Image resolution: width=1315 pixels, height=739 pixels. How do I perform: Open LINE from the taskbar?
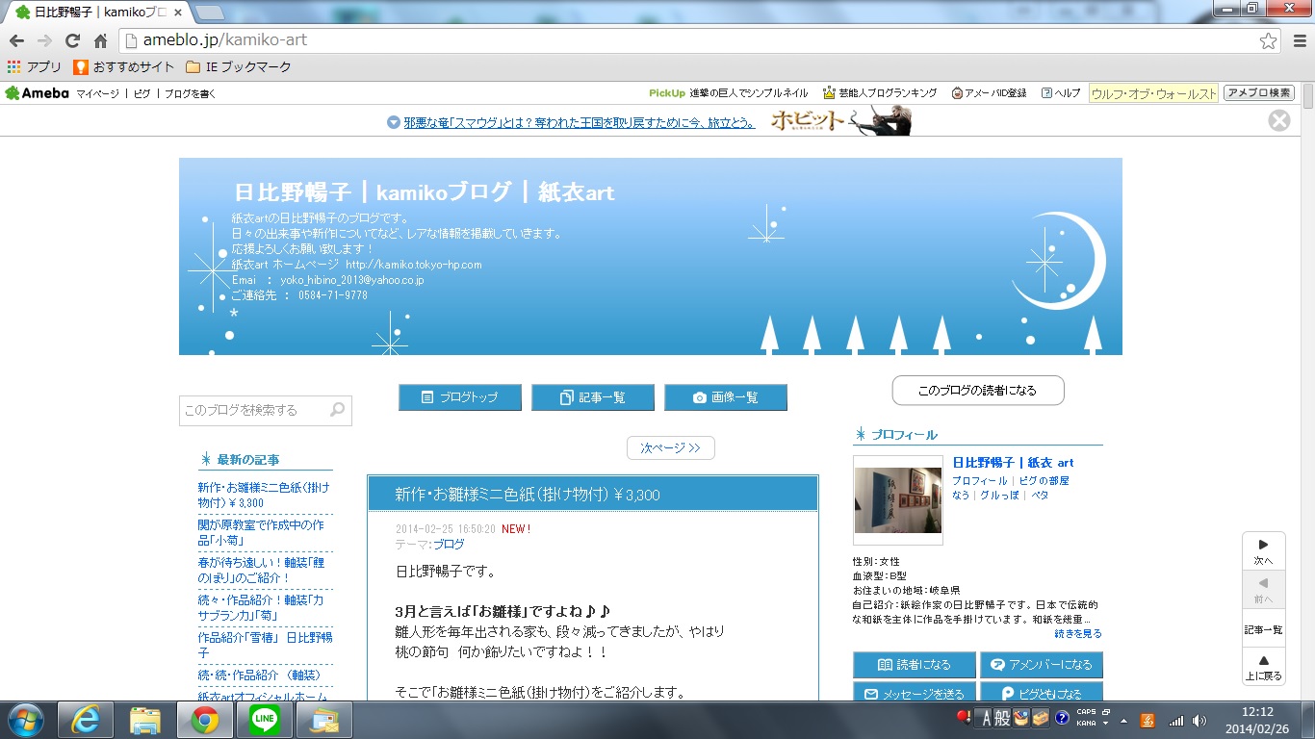click(263, 720)
